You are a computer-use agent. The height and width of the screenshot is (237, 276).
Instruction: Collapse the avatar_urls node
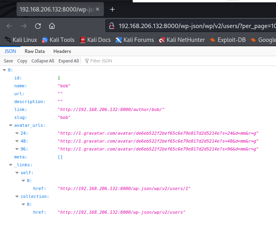point(11,125)
